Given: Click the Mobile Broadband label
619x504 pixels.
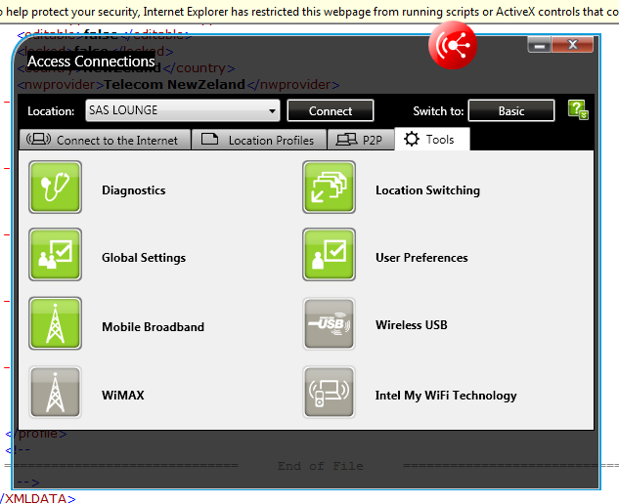Looking at the screenshot, I should coord(153,327).
